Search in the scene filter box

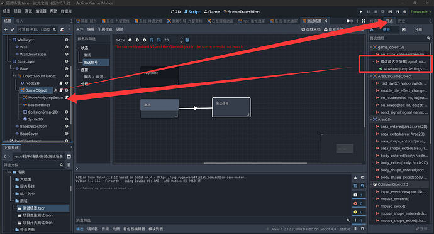37,29
